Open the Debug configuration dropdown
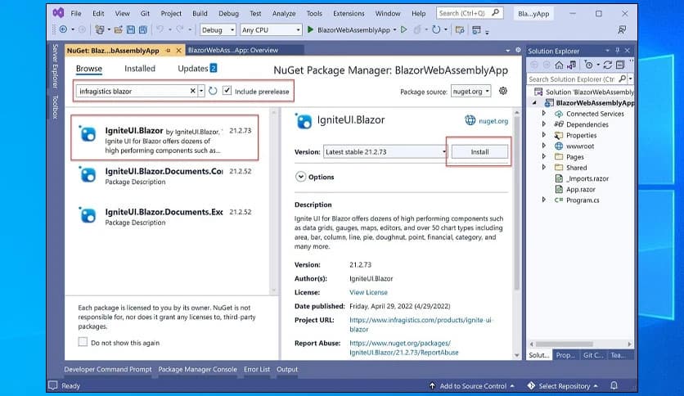The height and width of the screenshot is (396, 684). point(218,29)
